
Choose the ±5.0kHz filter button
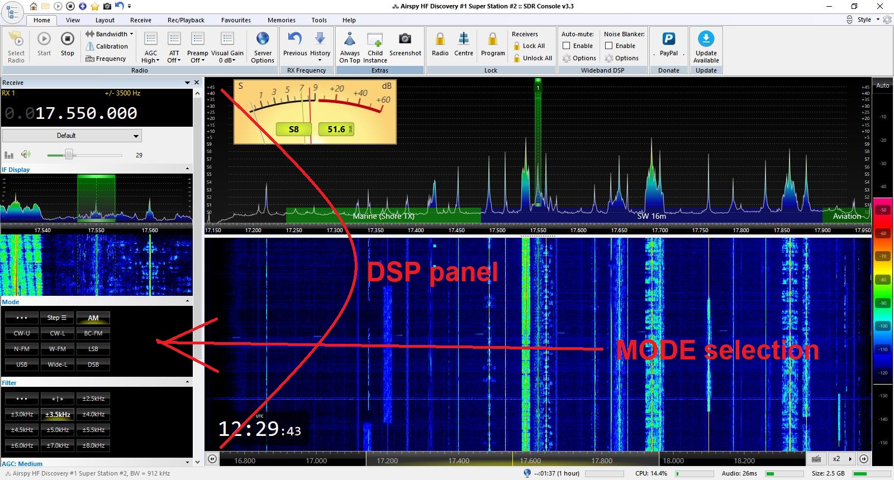58,430
